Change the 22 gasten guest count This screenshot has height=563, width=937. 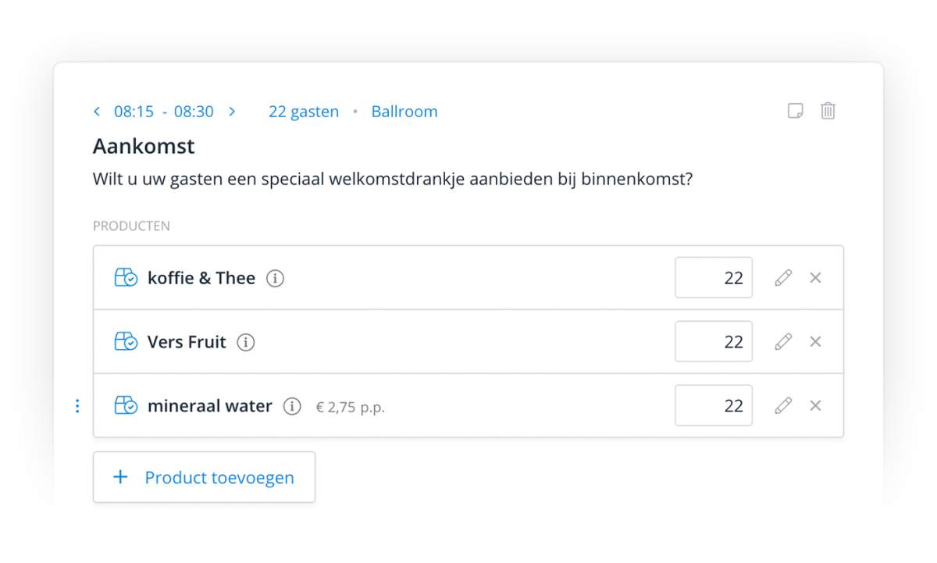(304, 112)
